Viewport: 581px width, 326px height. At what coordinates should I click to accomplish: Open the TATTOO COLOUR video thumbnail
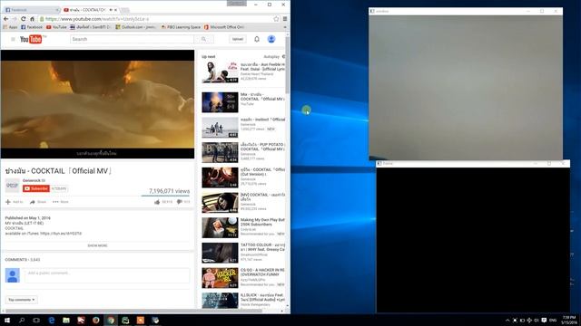(x=220, y=253)
